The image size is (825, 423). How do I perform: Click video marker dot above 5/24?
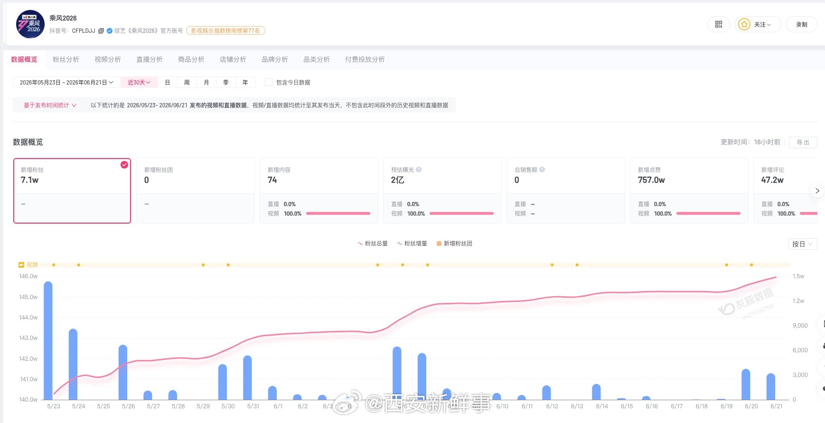(x=79, y=265)
